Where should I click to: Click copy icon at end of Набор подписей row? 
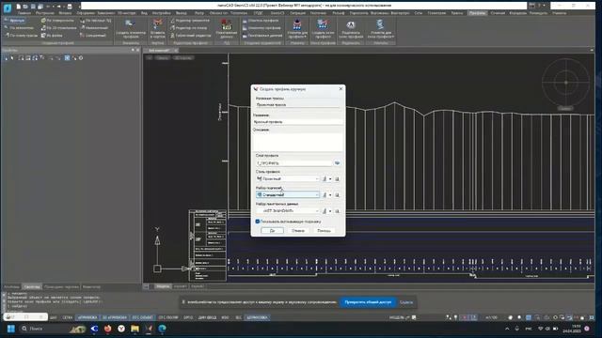[x=338, y=195]
